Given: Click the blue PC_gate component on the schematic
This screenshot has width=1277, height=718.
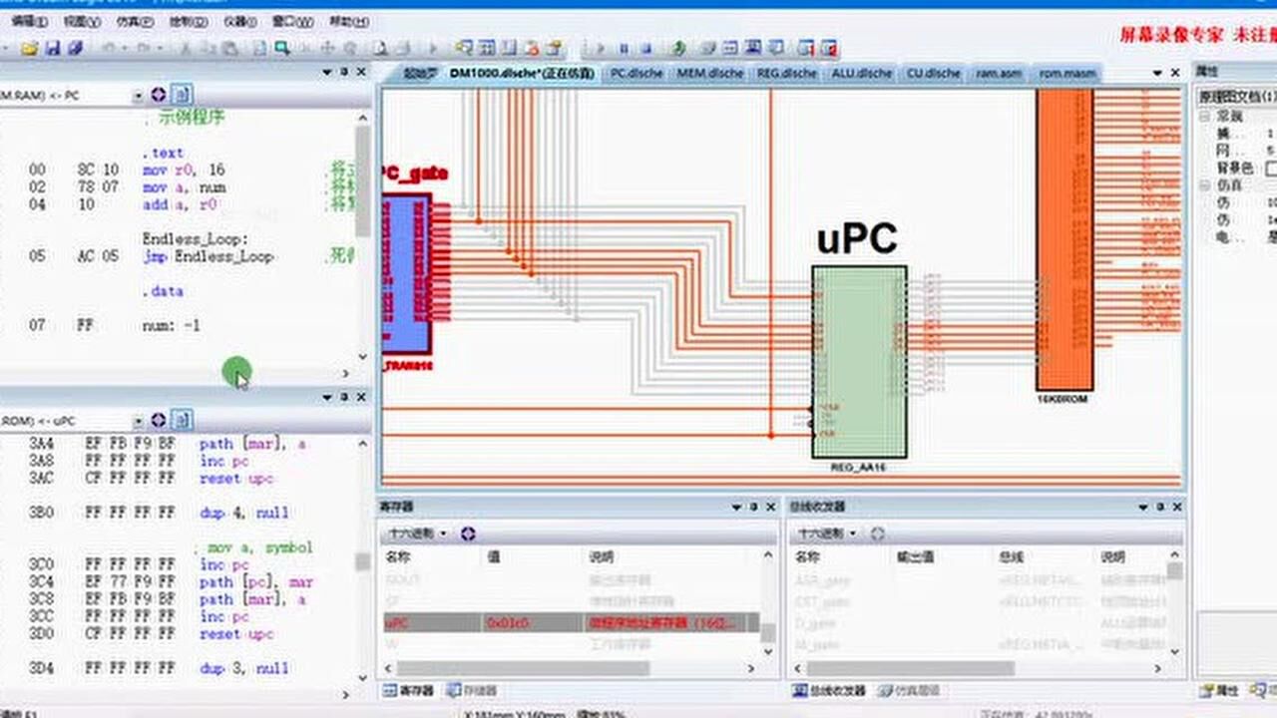Looking at the screenshot, I should click(x=406, y=273).
